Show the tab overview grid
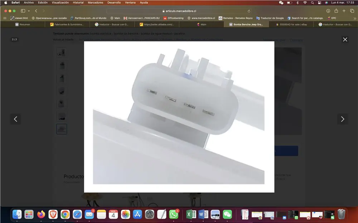 click(352, 11)
